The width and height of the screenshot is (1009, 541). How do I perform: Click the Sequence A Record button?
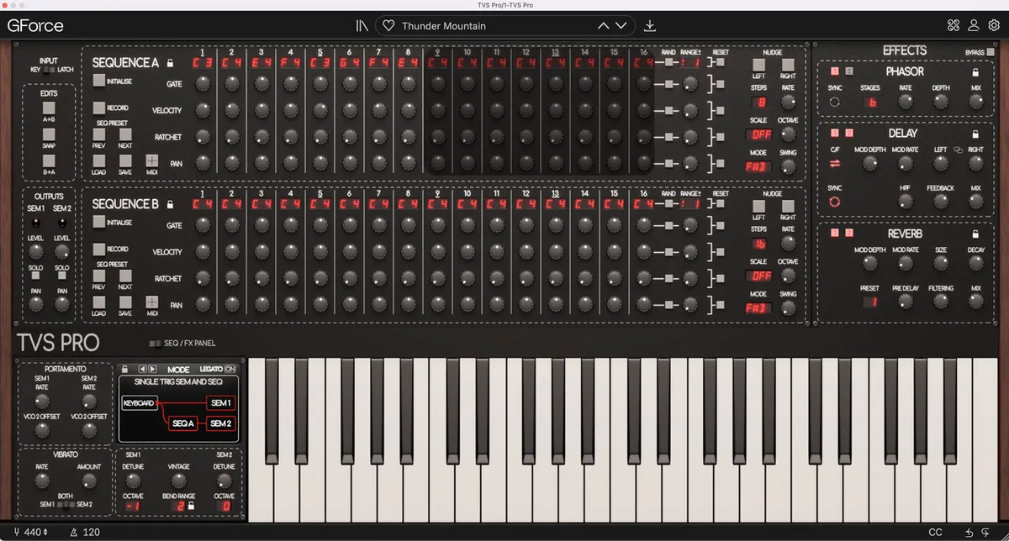point(98,108)
